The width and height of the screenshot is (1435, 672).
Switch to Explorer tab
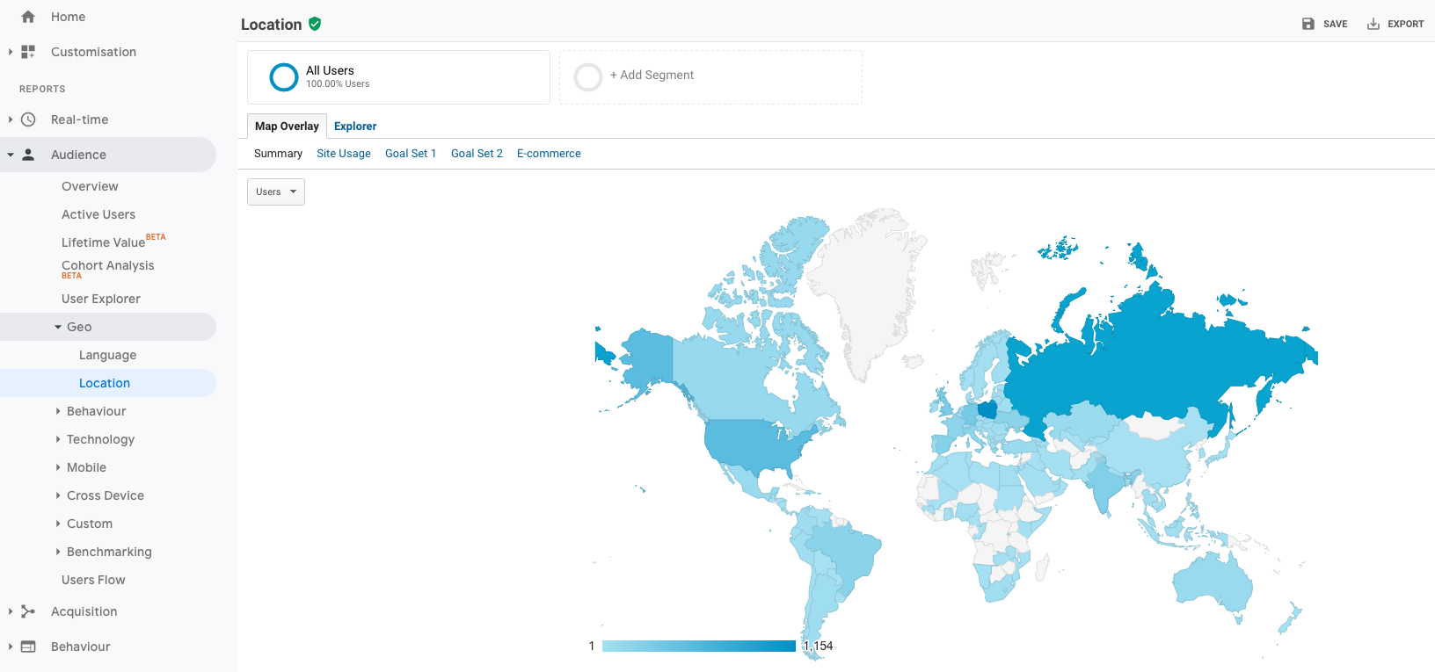coord(355,126)
